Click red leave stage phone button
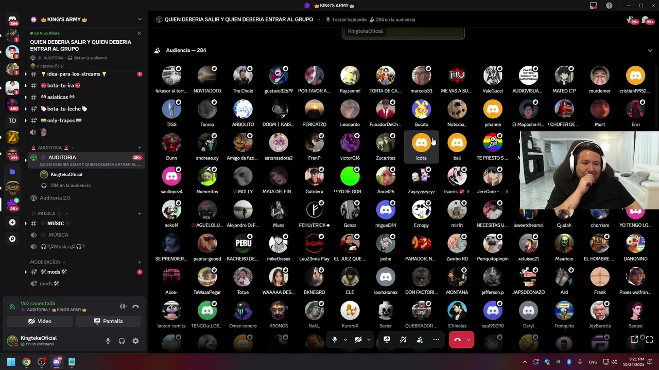The width and height of the screenshot is (659, 370). [457, 340]
